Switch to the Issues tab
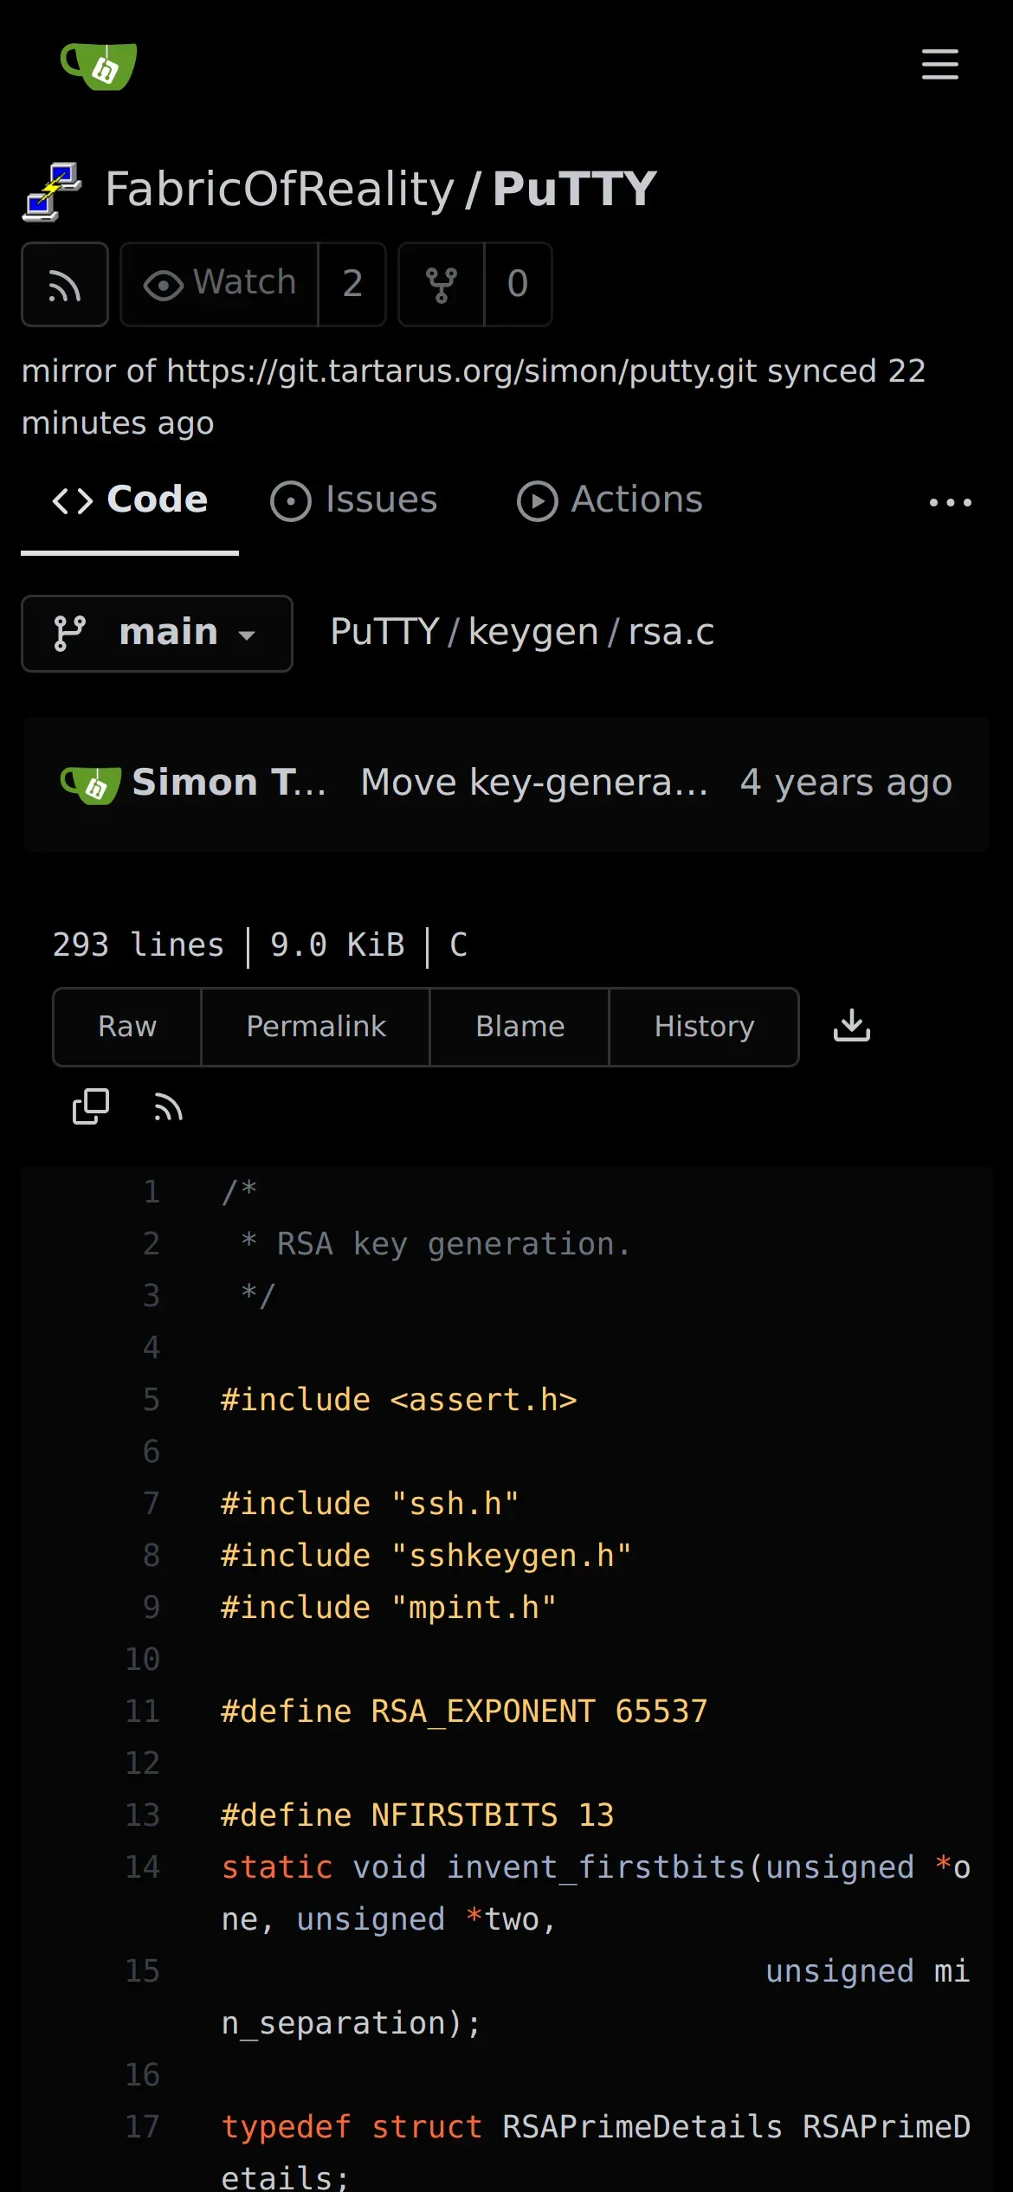The height and width of the screenshot is (2192, 1013). pos(354,500)
